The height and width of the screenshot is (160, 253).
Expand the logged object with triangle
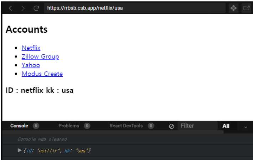(x=20, y=150)
